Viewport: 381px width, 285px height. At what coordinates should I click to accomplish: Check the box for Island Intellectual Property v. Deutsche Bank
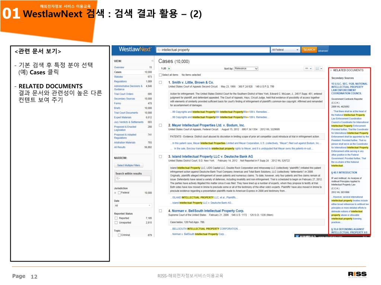pyautogui.click(x=160, y=157)
